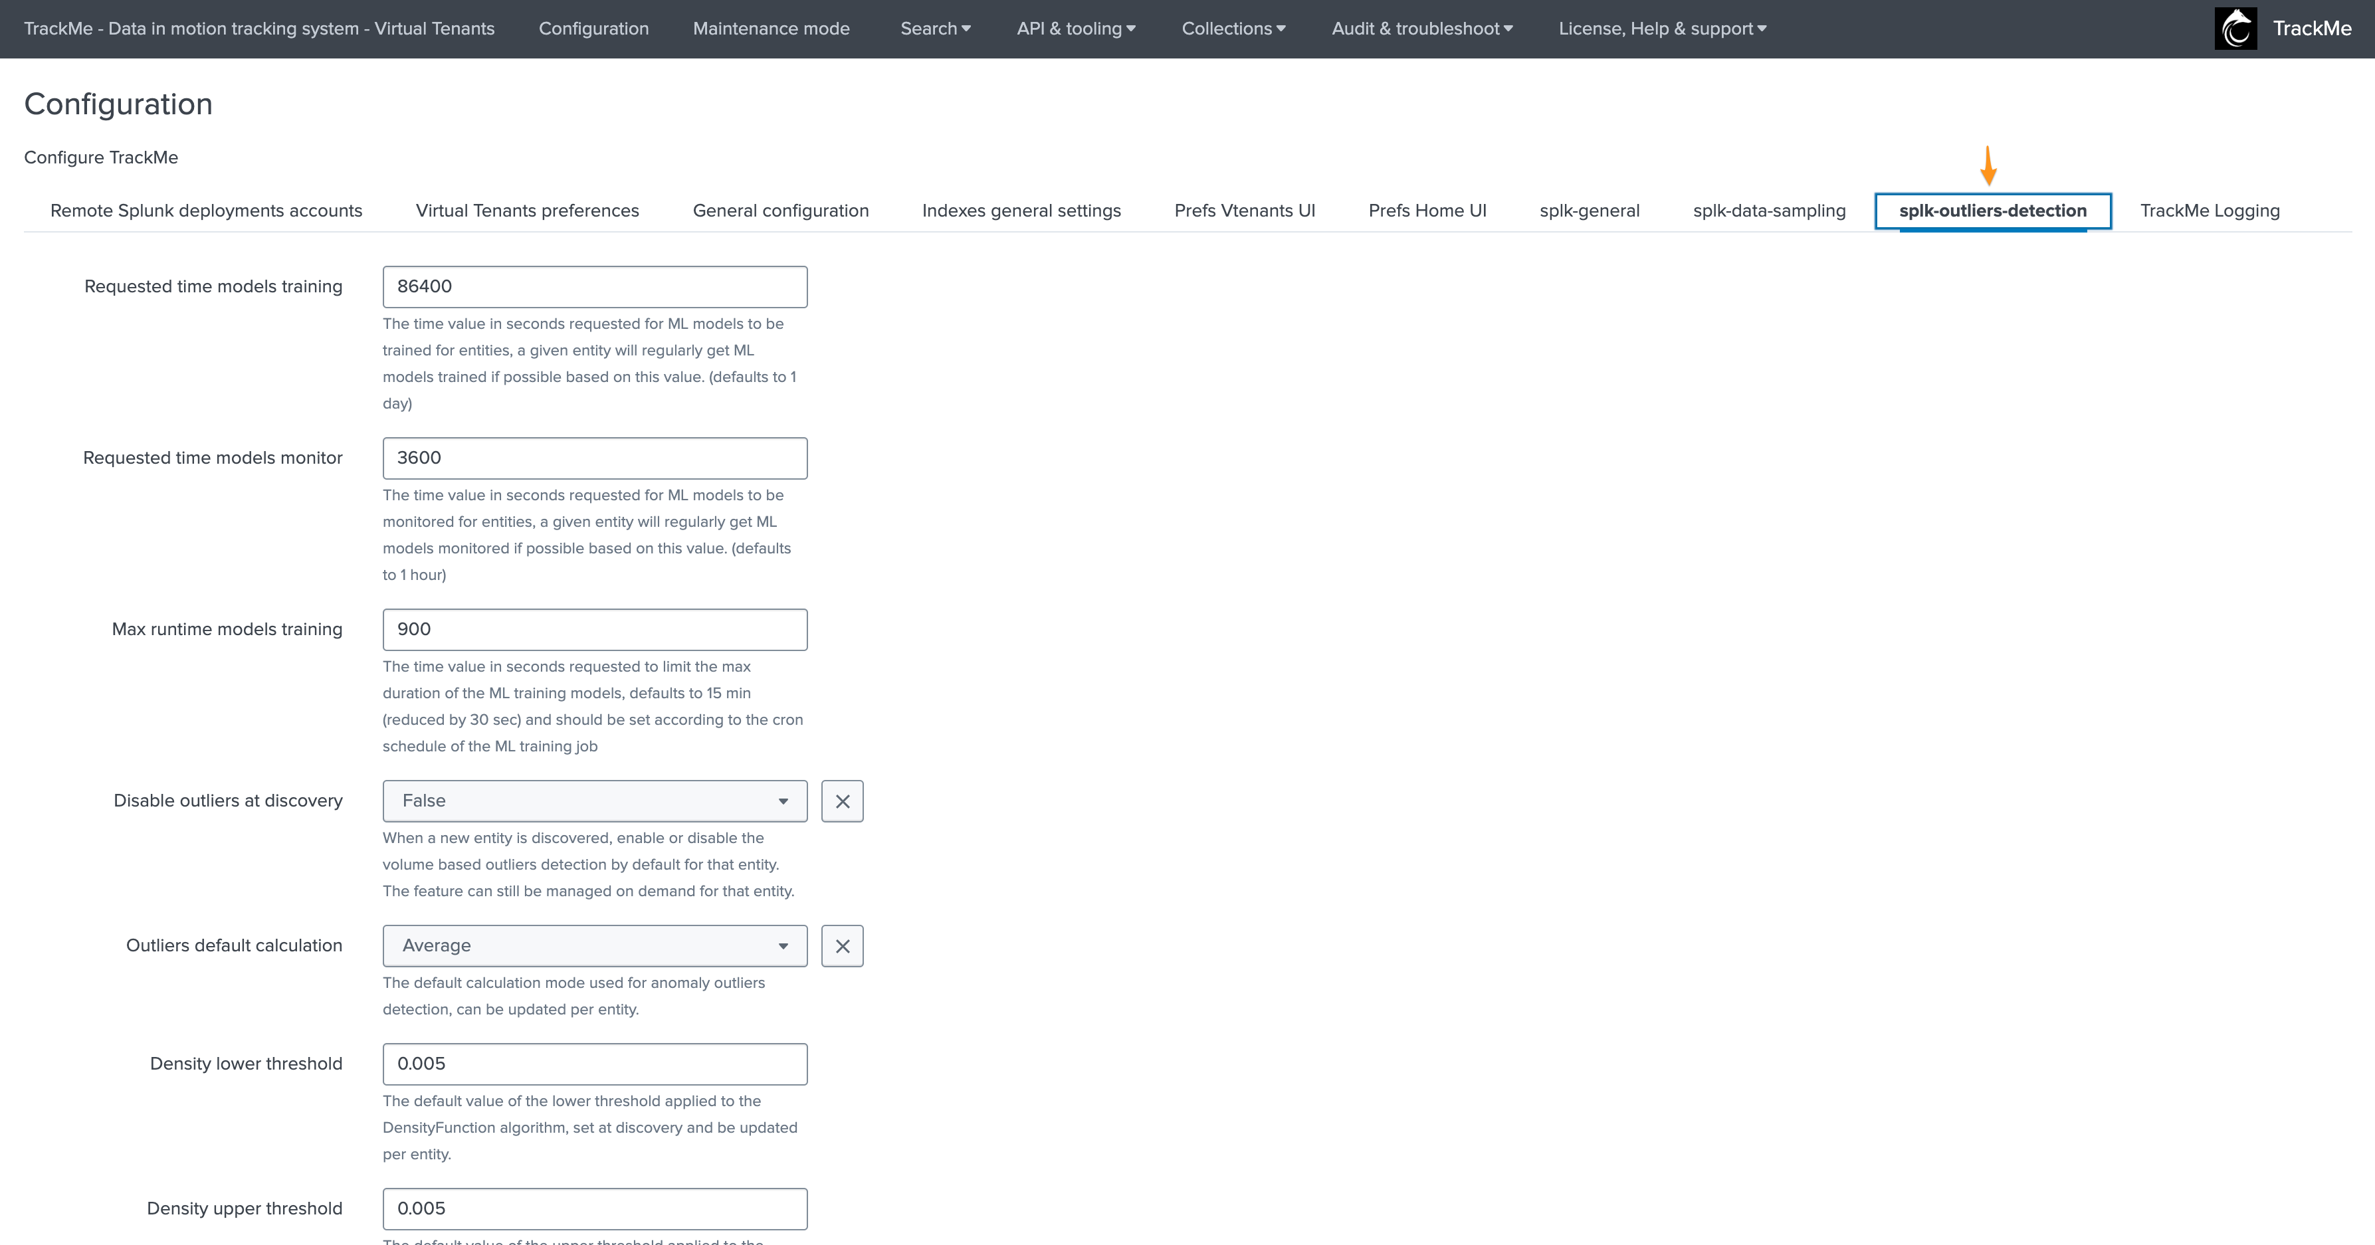Select the Prefs Home UI tab
The width and height of the screenshot is (2375, 1245).
(x=1426, y=211)
